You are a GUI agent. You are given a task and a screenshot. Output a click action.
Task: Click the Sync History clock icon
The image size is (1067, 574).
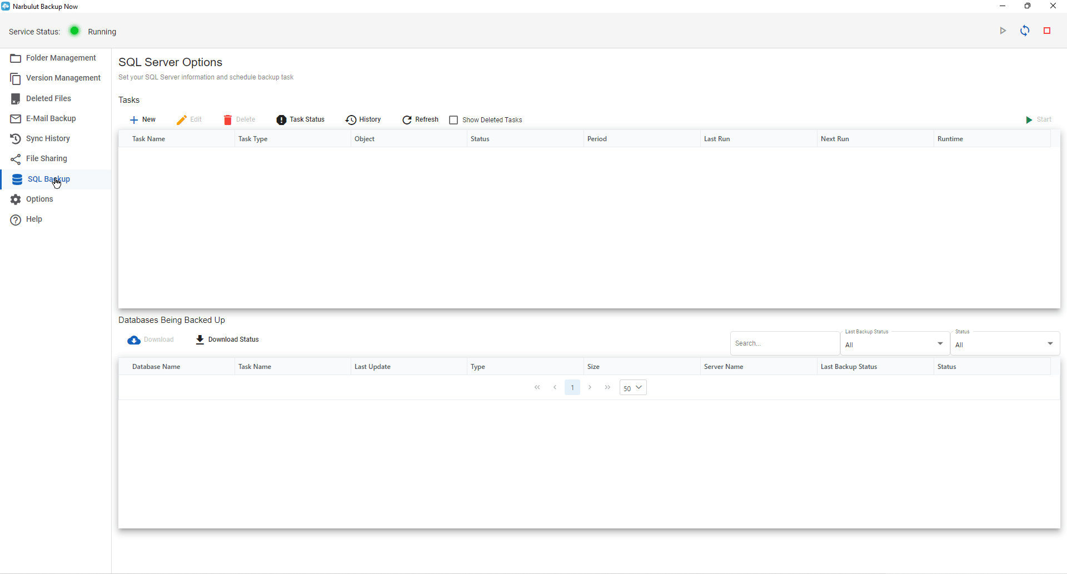tap(16, 139)
